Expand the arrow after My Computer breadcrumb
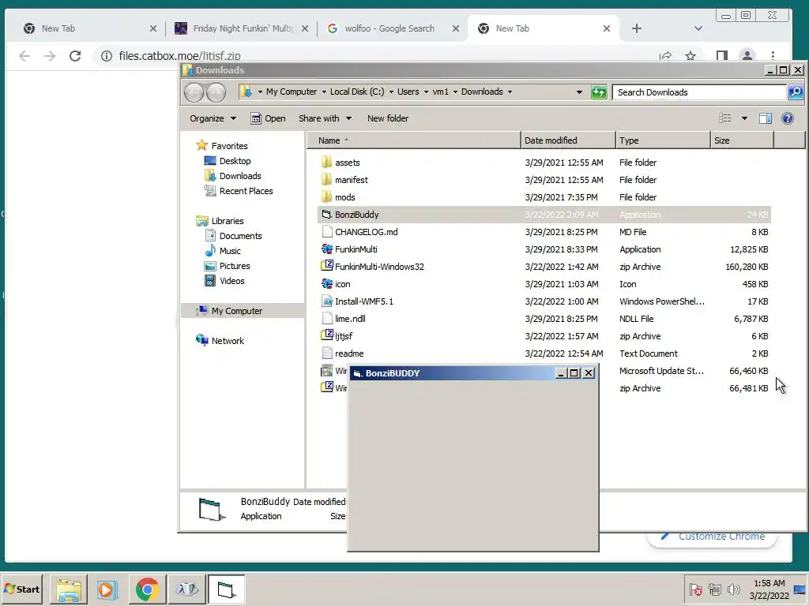This screenshot has width=809, height=606. click(x=324, y=92)
